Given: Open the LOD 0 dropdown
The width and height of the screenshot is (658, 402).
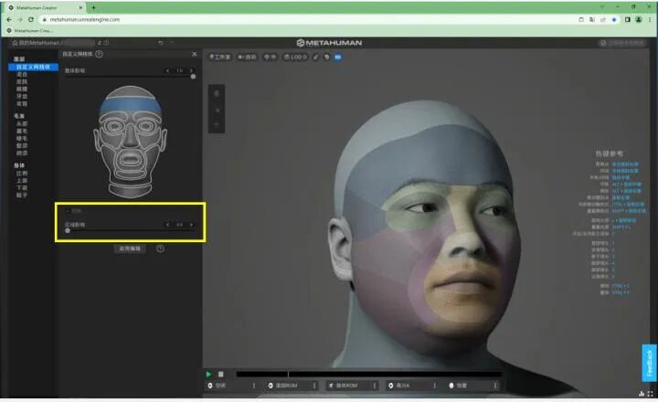Looking at the screenshot, I should 295,57.
